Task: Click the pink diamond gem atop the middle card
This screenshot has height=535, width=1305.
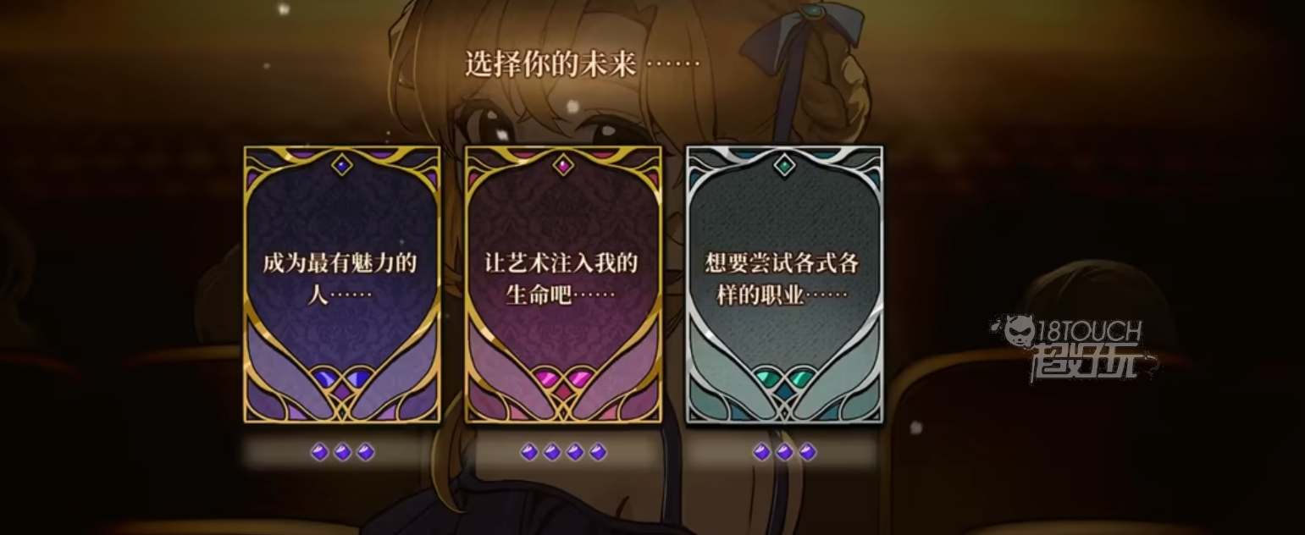Action: [563, 165]
